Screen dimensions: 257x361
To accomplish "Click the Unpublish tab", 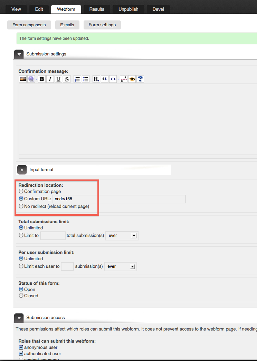I will pyautogui.click(x=128, y=9).
